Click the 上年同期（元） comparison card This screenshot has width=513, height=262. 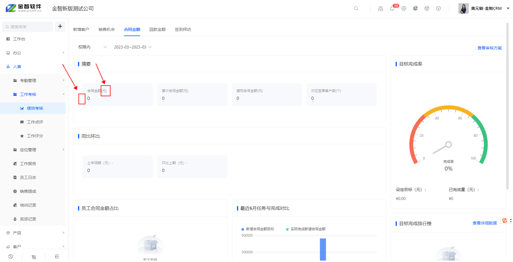click(x=118, y=167)
